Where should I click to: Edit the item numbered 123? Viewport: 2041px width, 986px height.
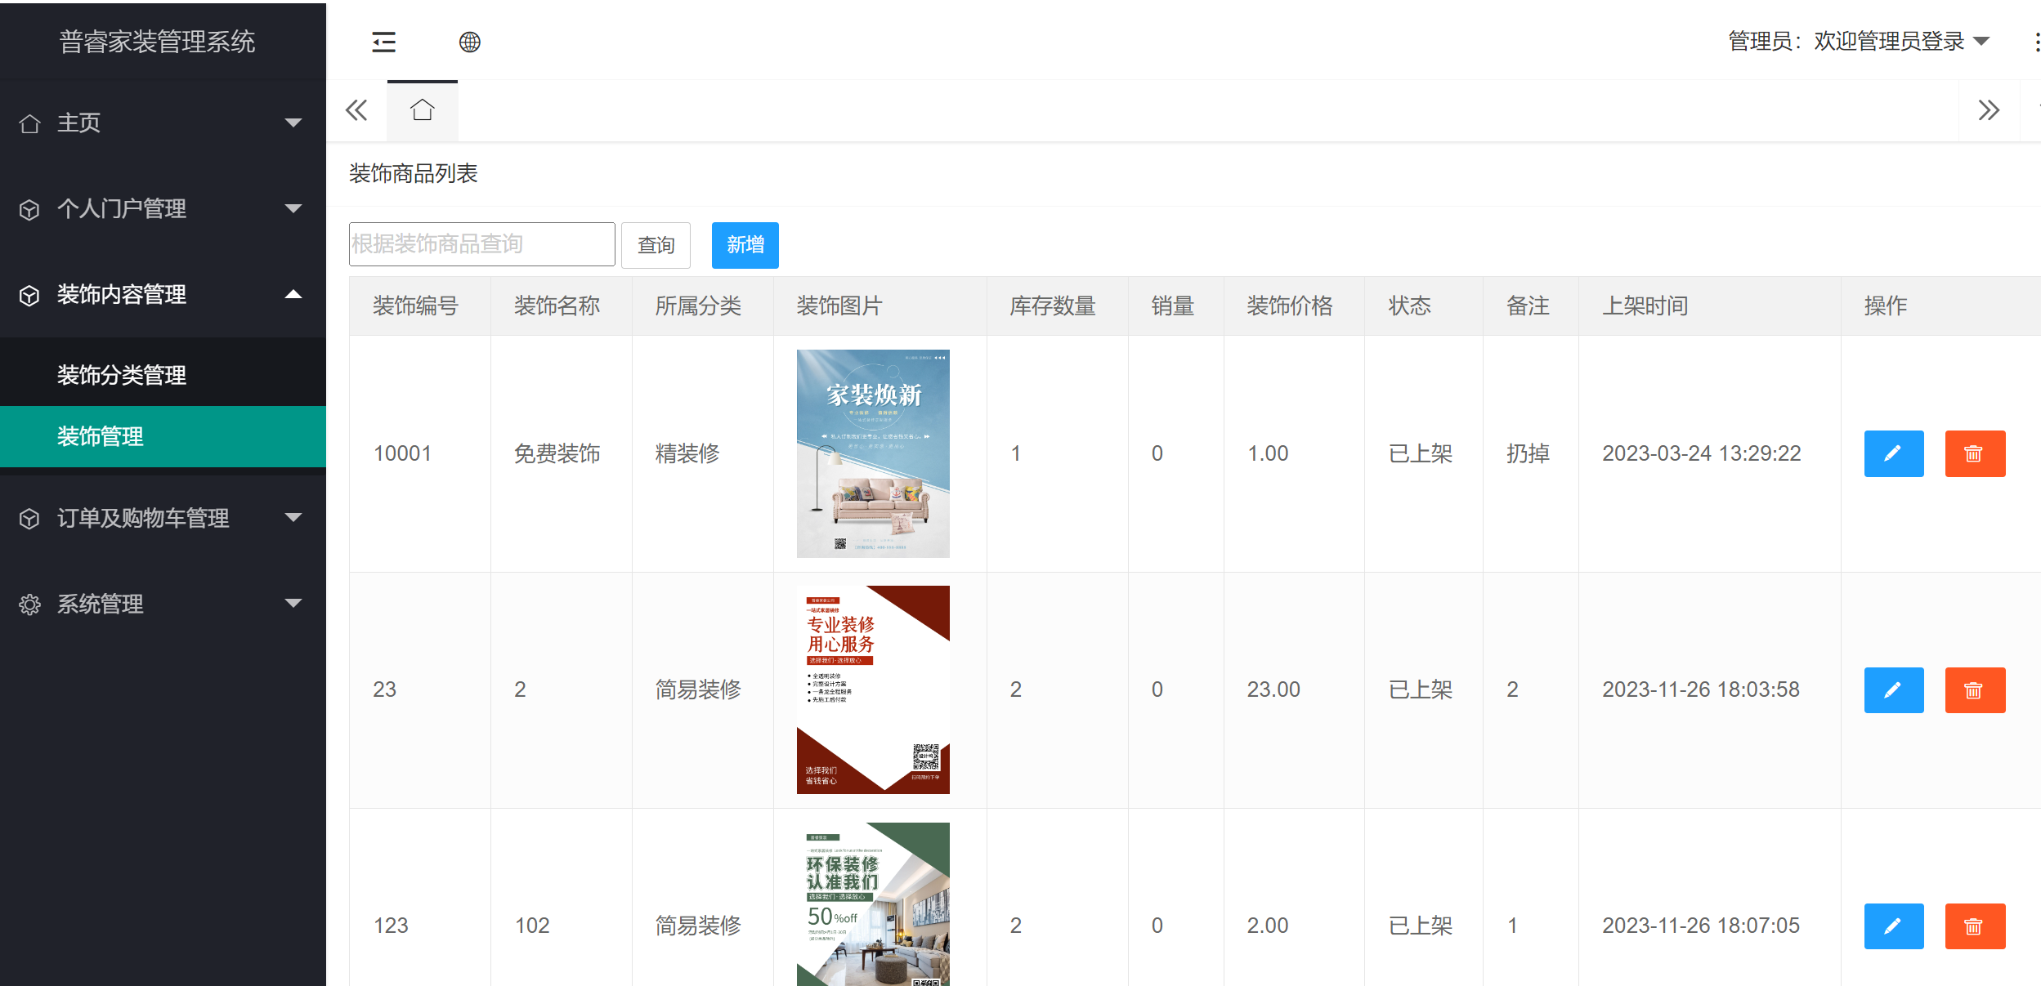(x=1893, y=926)
